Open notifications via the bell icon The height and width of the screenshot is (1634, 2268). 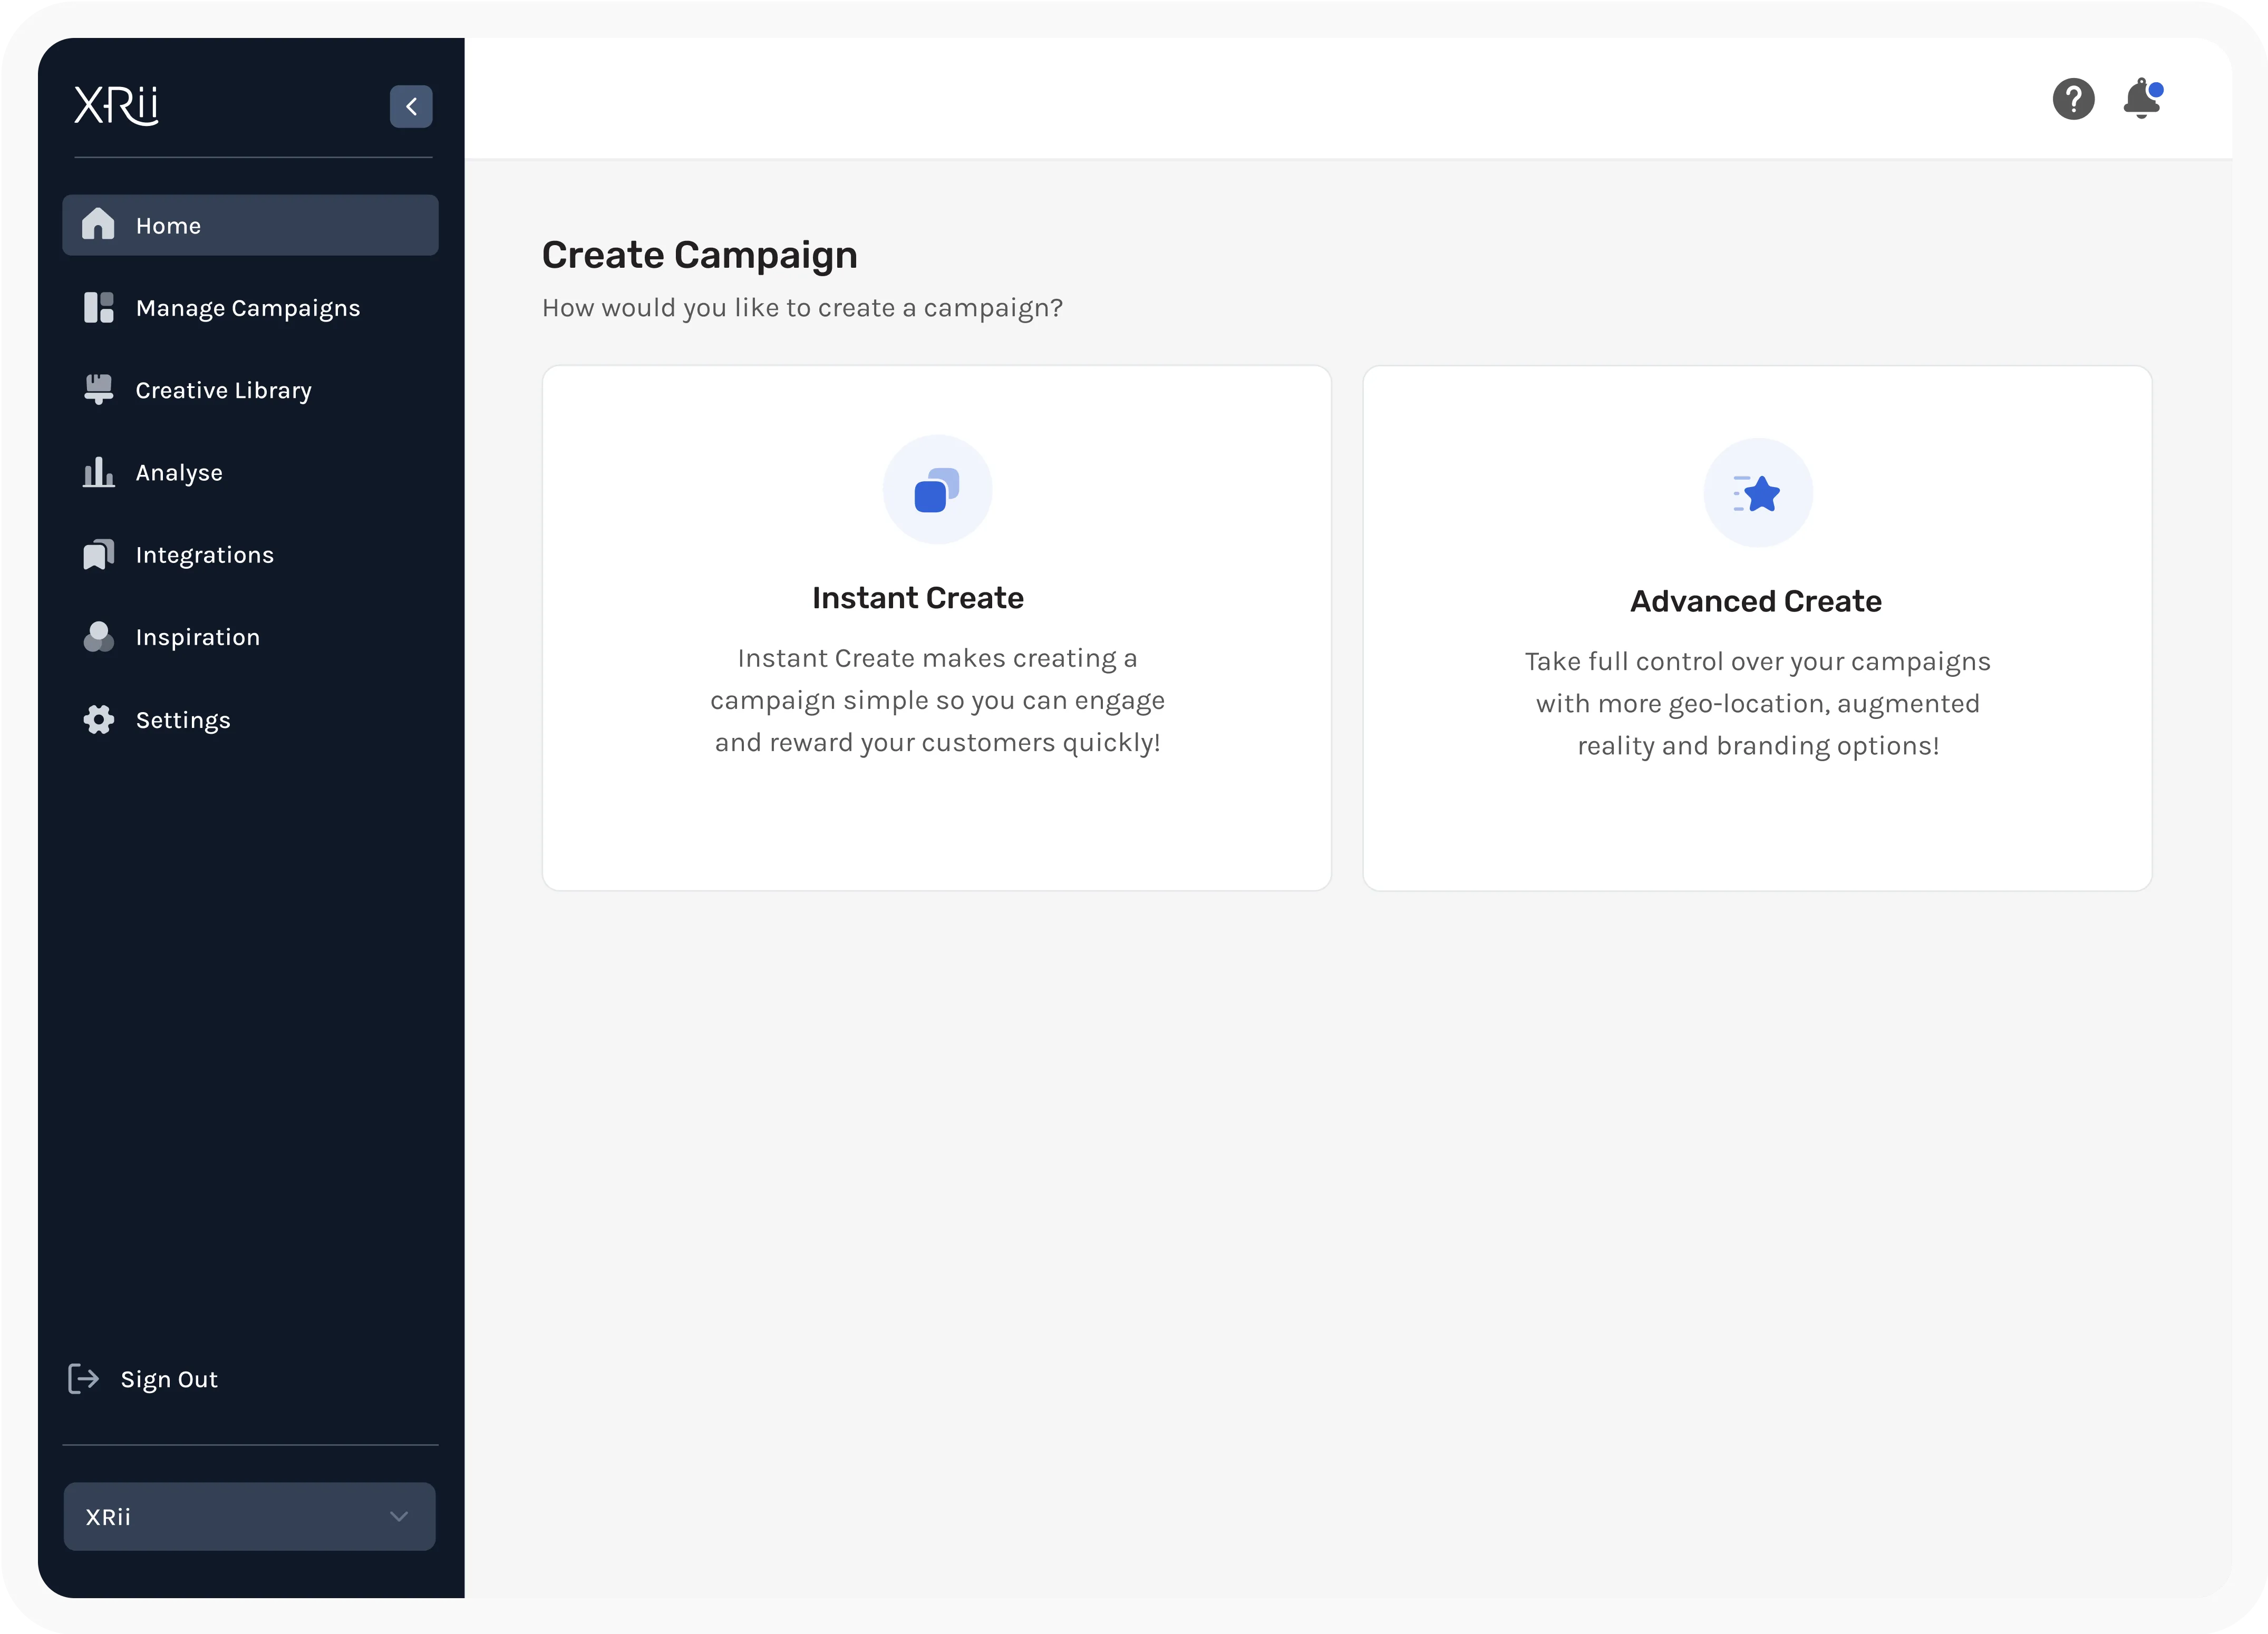[2141, 99]
